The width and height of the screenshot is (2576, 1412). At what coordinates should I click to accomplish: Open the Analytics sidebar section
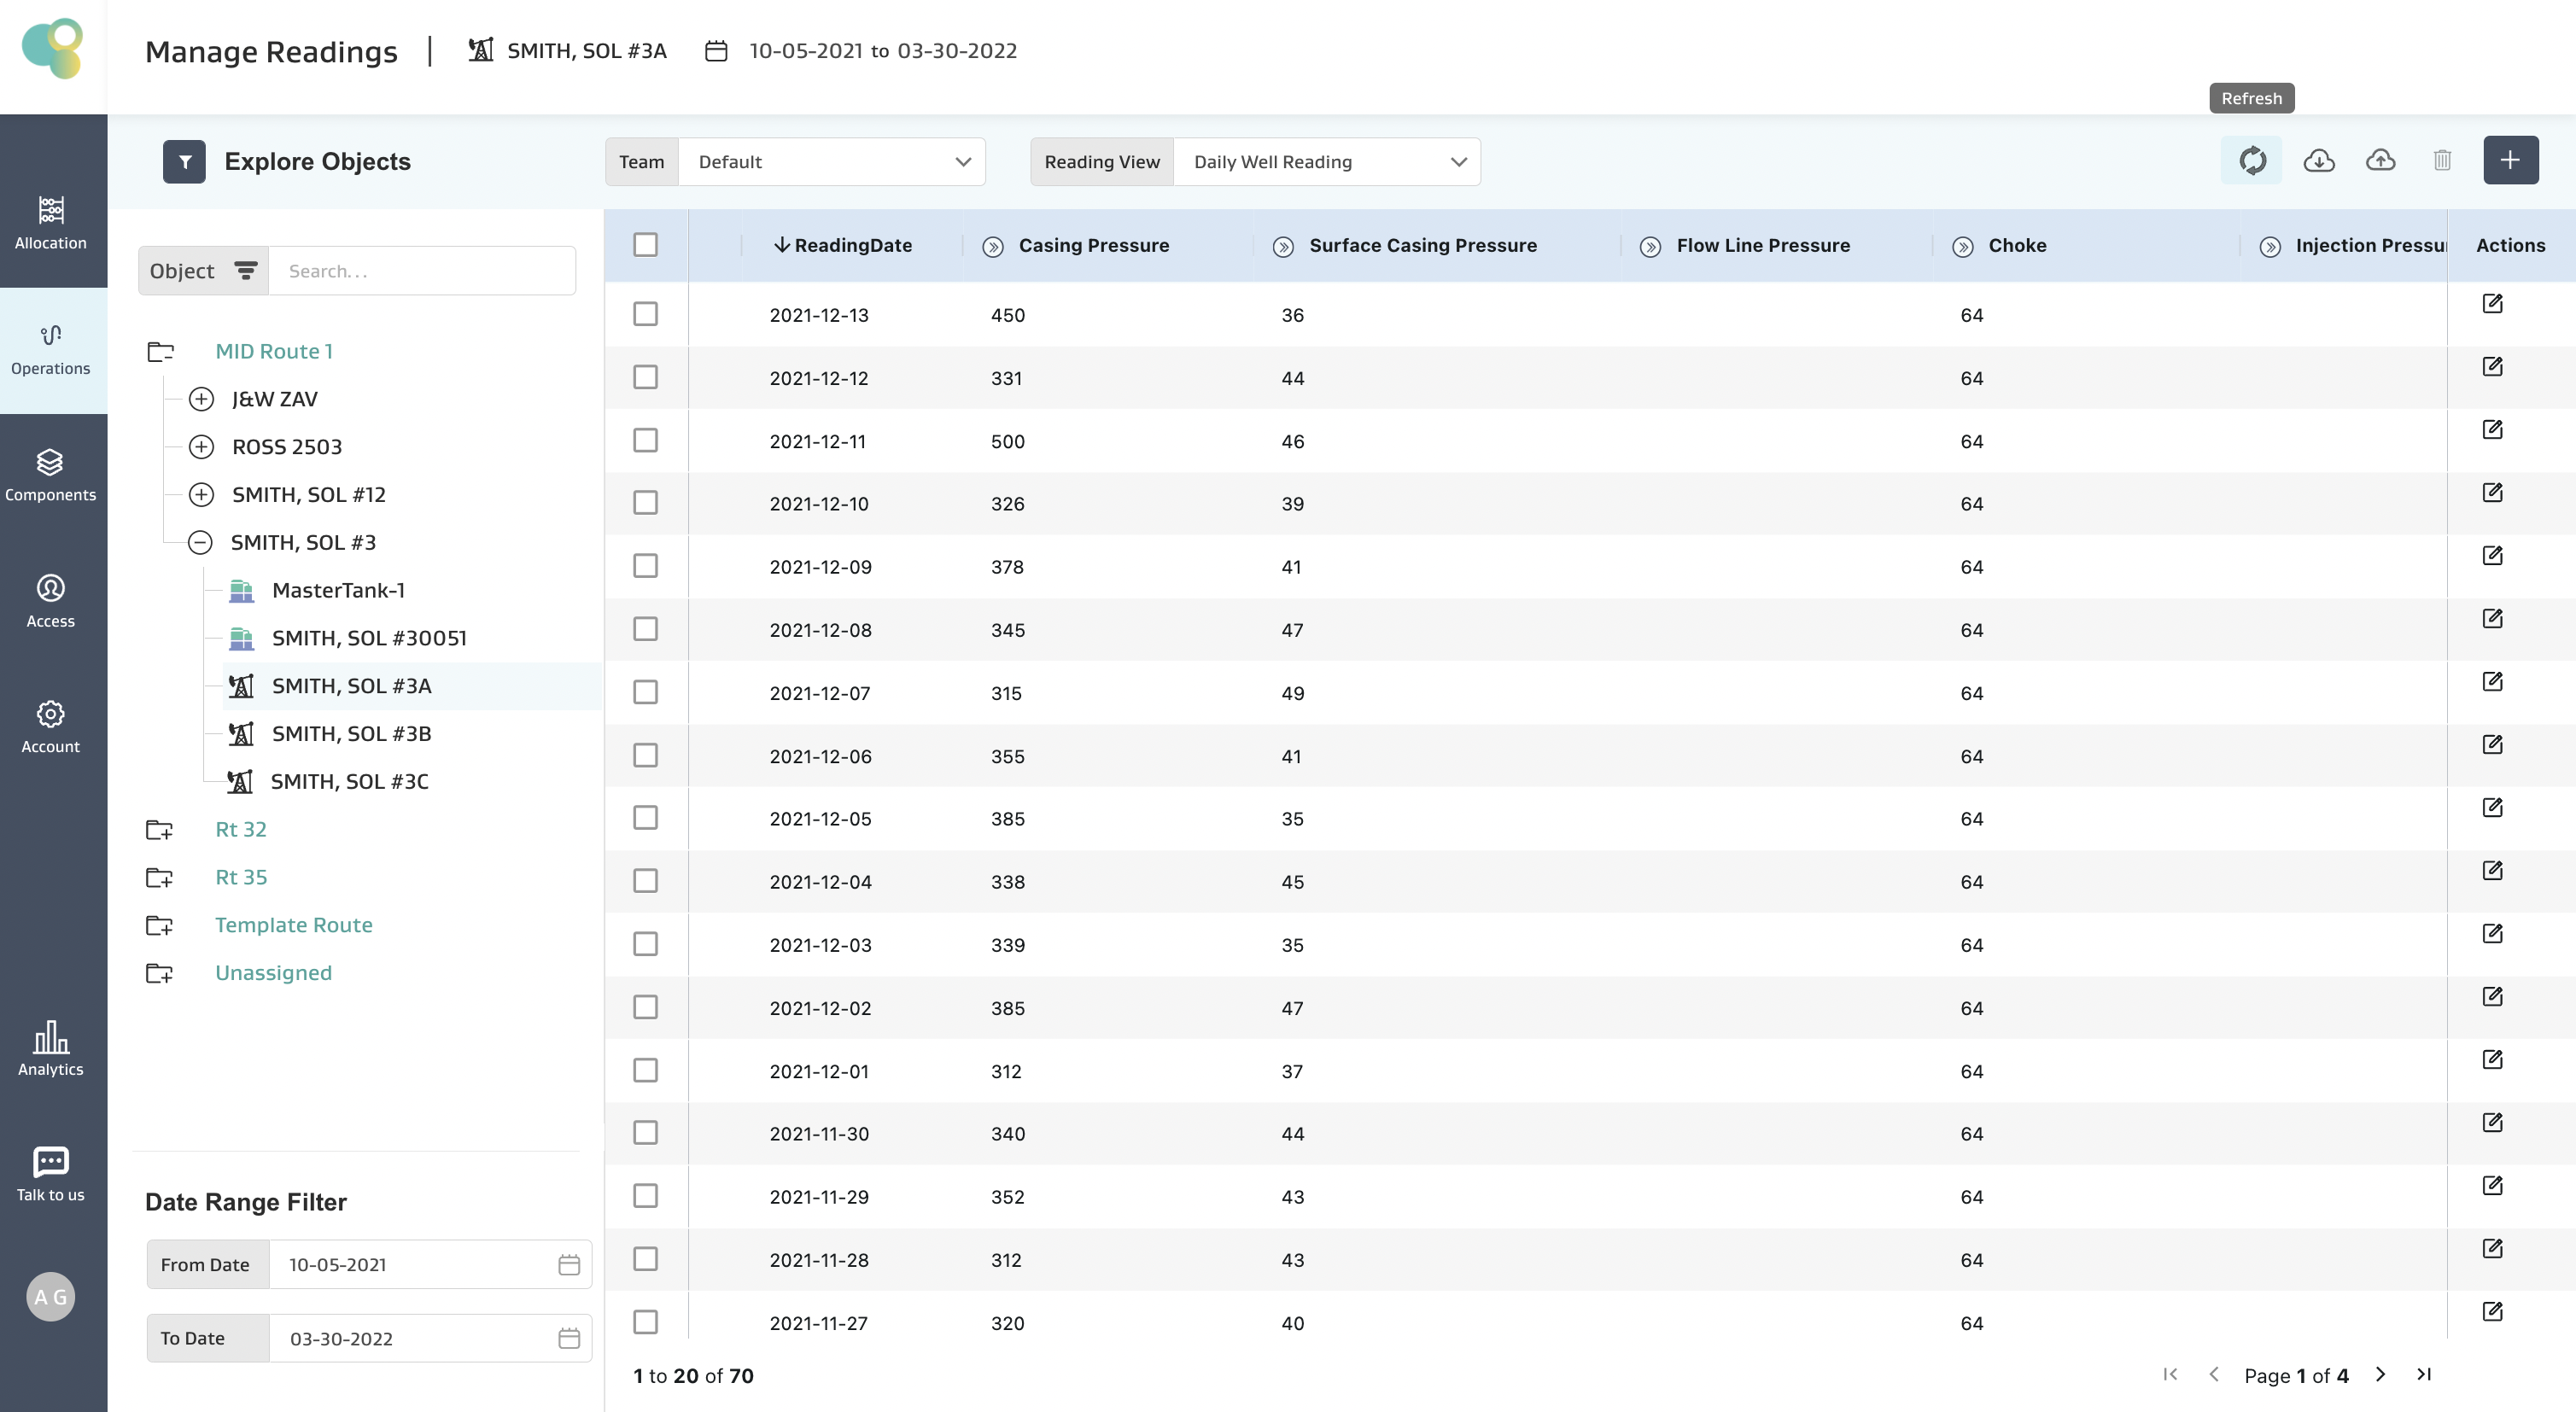(51, 1049)
